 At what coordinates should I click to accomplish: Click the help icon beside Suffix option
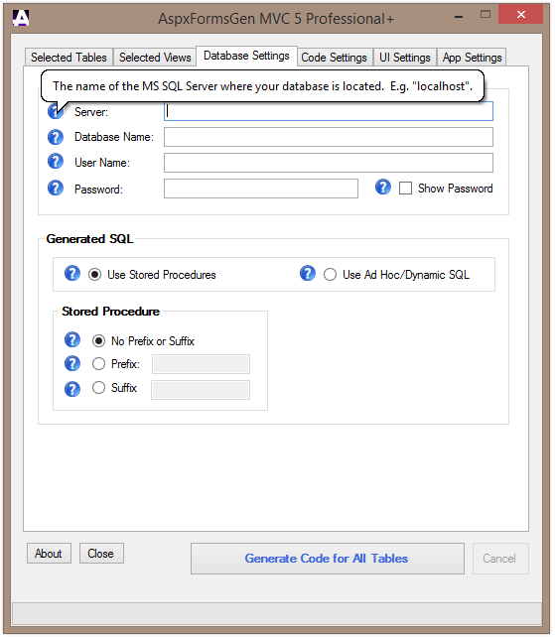[72, 389]
